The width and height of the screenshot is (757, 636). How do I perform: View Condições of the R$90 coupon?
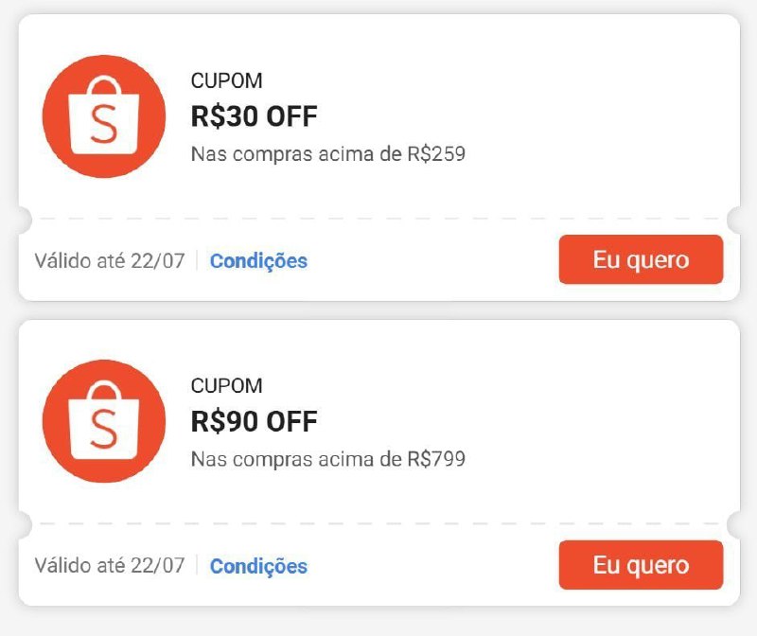click(258, 566)
